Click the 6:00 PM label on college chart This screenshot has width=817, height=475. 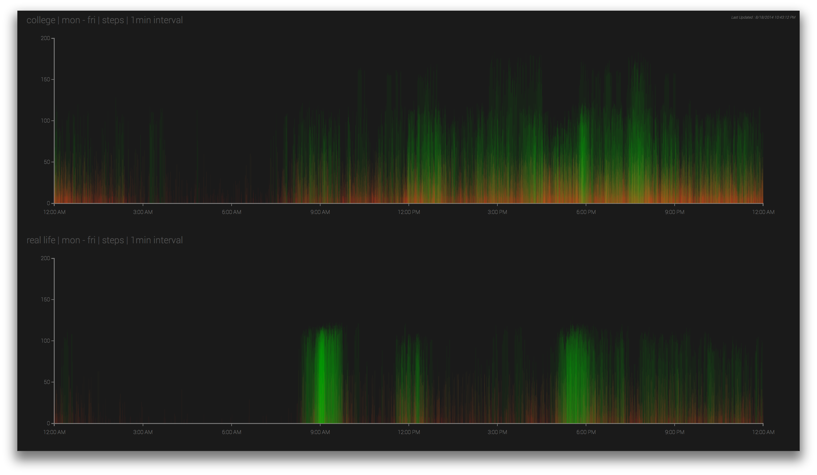[x=586, y=212]
